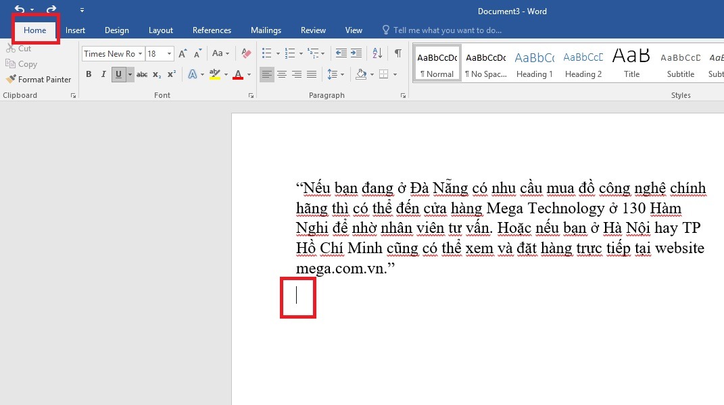
Task: Select Align Left
Action: (266, 74)
